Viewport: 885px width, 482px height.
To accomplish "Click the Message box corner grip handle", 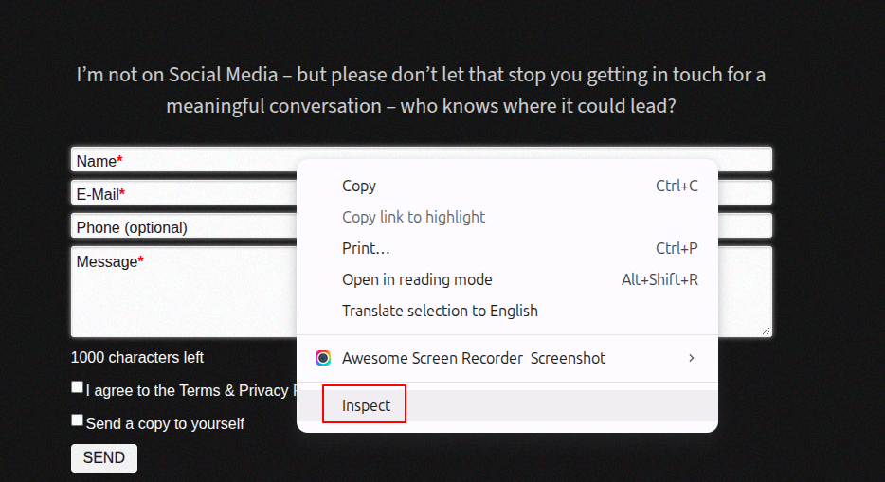I will coord(766,330).
